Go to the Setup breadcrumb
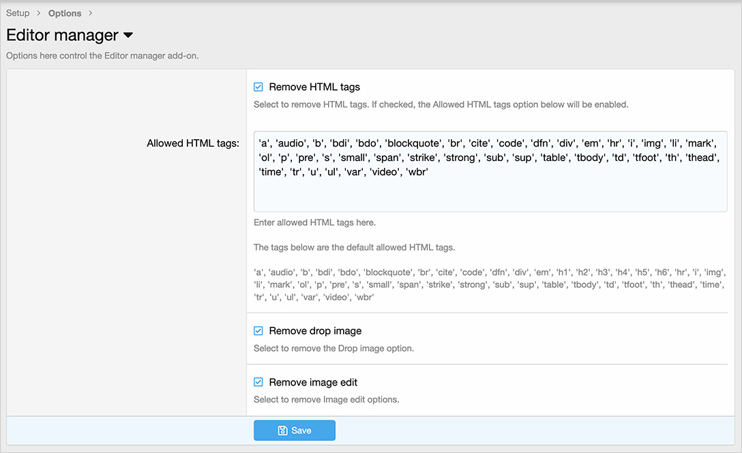This screenshot has height=453, width=742. (18, 14)
